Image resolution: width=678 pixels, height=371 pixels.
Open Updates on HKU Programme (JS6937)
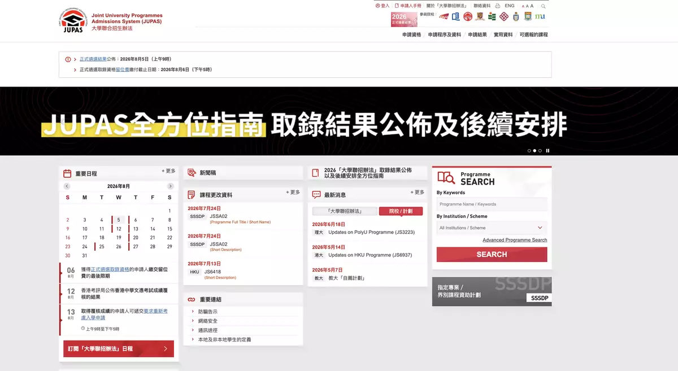pos(370,255)
